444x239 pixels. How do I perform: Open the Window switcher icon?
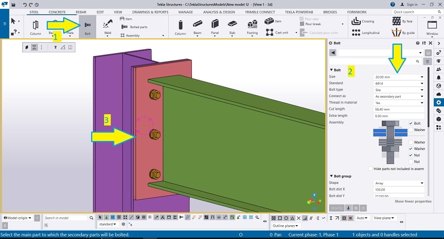pos(432,26)
